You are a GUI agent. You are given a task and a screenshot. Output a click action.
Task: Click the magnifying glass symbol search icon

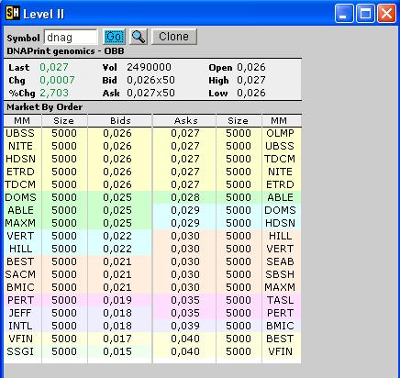point(139,37)
